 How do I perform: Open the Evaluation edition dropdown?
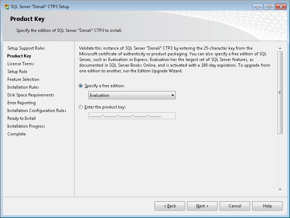[132, 95]
